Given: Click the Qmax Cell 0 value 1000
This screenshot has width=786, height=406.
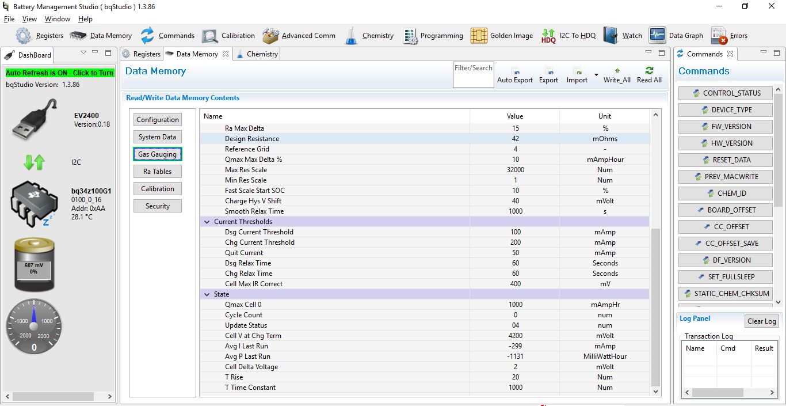Looking at the screenshot, I should [x=515, y=305].
